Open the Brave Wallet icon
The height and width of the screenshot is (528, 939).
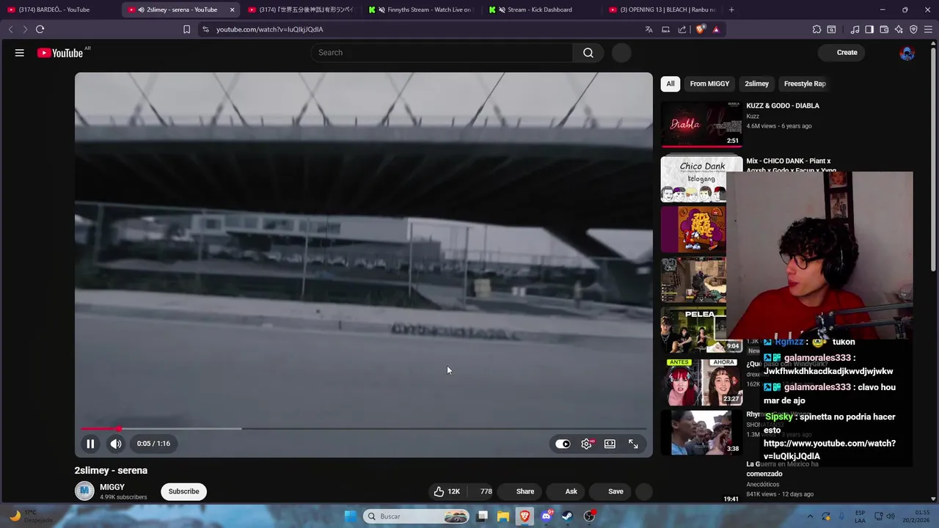coord(884,29)
